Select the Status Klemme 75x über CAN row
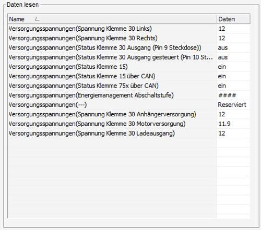Viewport: 261px width, 230px height. [129, 86]
